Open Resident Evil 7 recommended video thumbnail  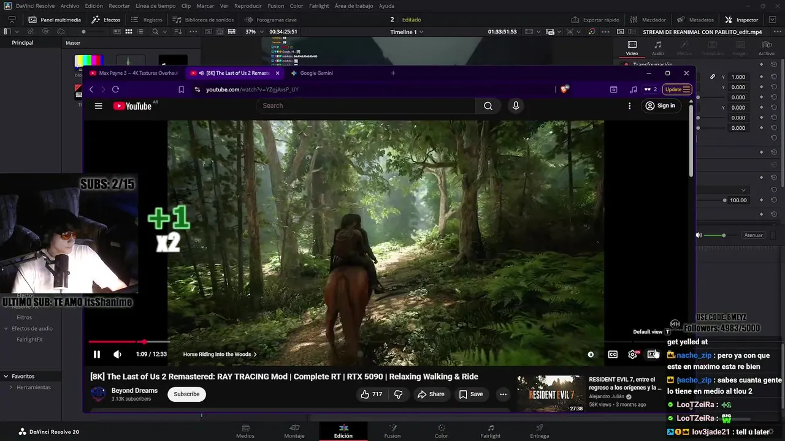point(551,393)
